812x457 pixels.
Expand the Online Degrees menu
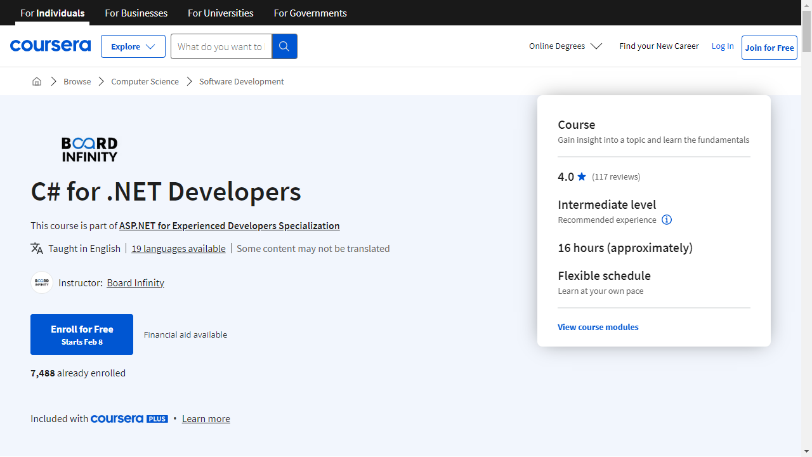[x=565, y=46]
